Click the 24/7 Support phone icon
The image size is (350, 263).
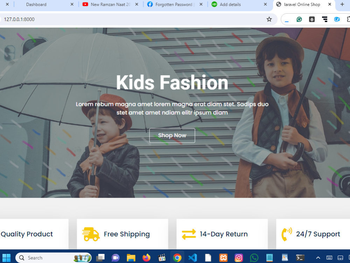pos(287,234)
